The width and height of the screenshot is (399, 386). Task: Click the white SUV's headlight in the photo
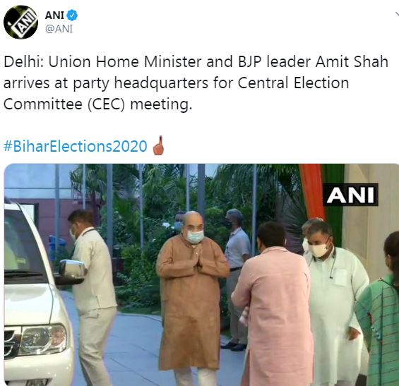click(x=43, y=339)
